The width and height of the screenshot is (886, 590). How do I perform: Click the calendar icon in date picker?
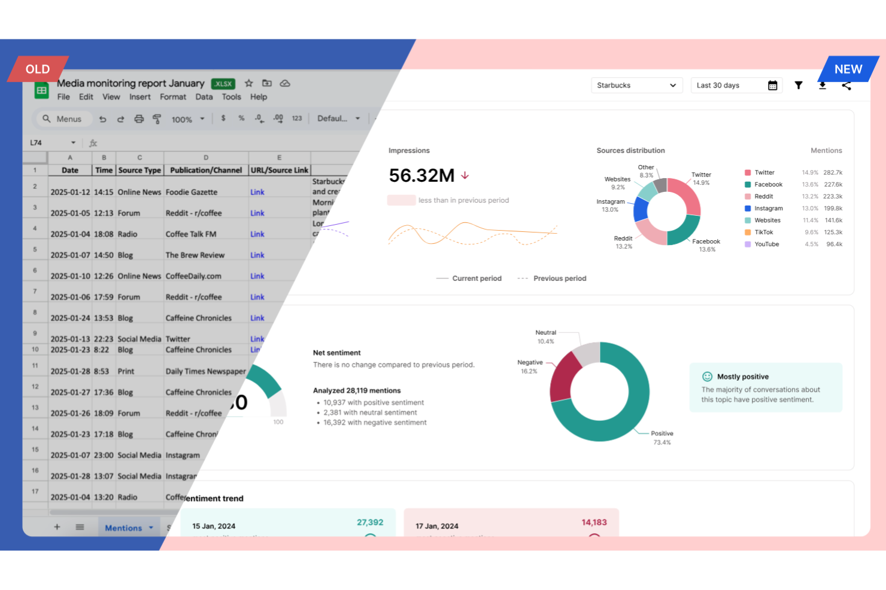[772, 85]
